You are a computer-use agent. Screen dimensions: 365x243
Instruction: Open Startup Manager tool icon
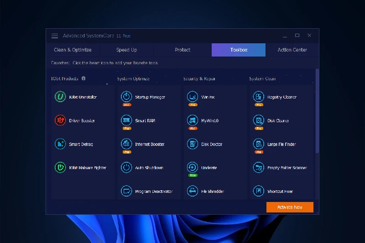[x=126, y=97]
